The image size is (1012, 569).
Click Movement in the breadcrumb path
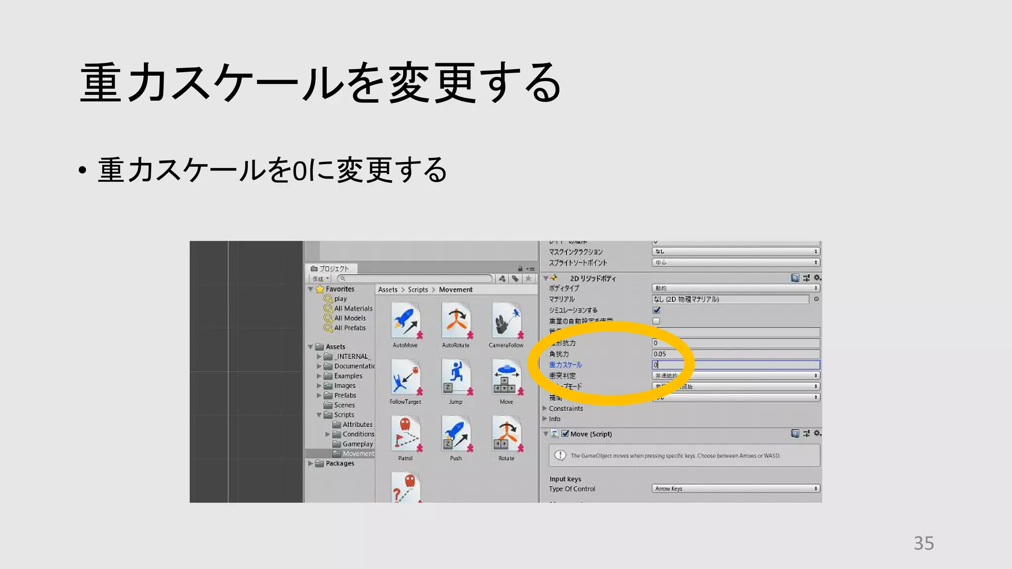point(456,290)
